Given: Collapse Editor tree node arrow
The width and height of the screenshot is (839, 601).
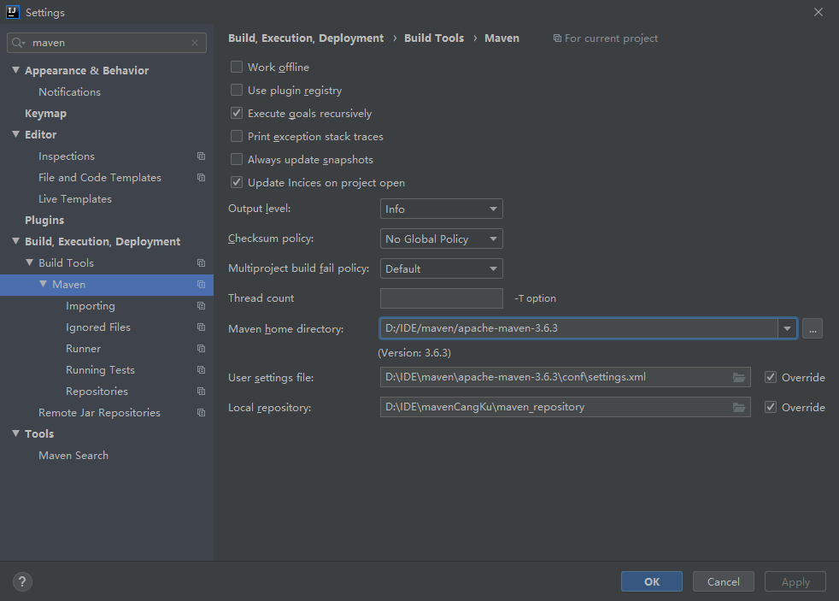Looking at the screenshot, I should 16,134.
